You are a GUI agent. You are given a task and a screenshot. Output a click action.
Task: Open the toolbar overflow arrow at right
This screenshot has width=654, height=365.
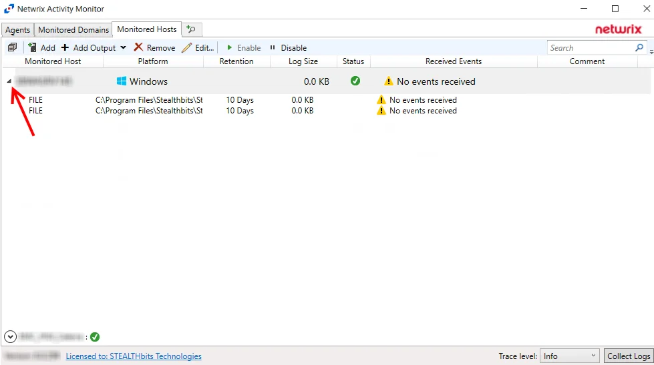[651, 52]
